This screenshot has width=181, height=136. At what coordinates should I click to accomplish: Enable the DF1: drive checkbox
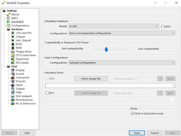click(x=47, y=93)
